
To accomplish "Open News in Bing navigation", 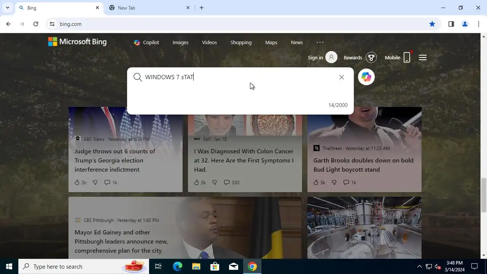I will (297, 42).
